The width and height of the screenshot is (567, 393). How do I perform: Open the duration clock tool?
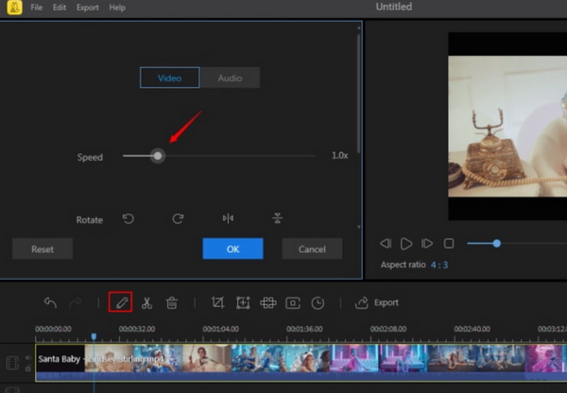318,302
